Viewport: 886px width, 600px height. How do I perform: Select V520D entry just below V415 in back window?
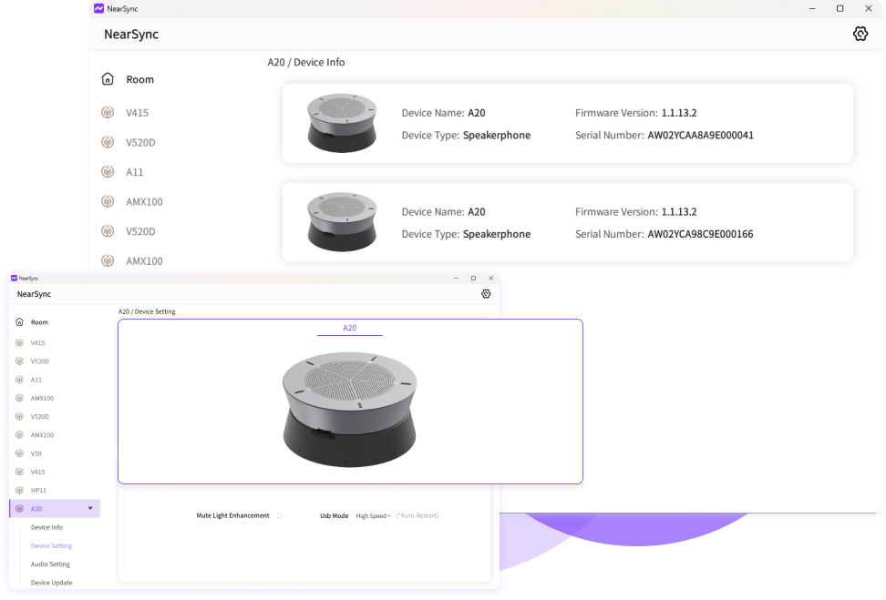pos(140,142)
